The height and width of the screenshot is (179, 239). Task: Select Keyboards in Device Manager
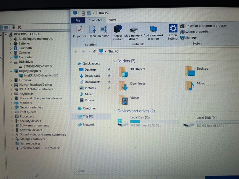[x=24, y=94]
